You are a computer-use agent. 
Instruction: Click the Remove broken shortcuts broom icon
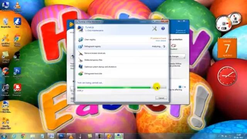click(x=81, y=53)
